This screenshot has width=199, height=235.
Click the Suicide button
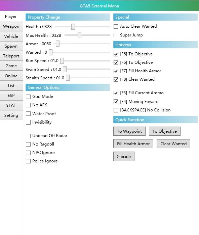point(124,156)
